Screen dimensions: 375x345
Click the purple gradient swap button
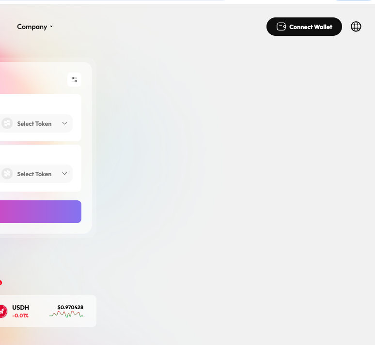tap(41, 212)
